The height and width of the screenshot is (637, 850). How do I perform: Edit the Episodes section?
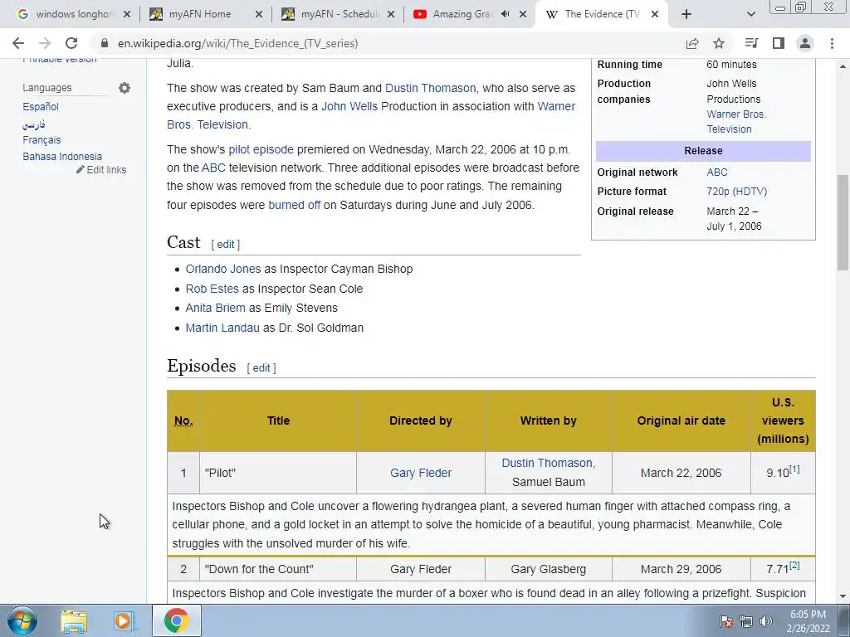pyautogui.click(x=261, y=367)
